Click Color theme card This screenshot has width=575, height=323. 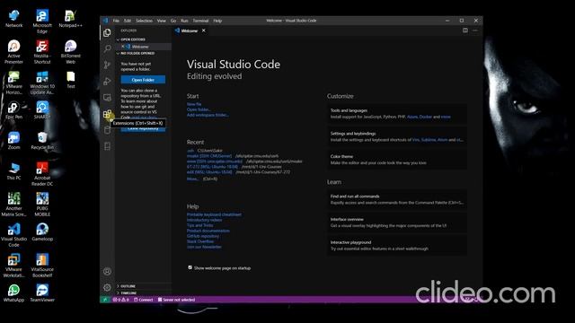point(397,160)
